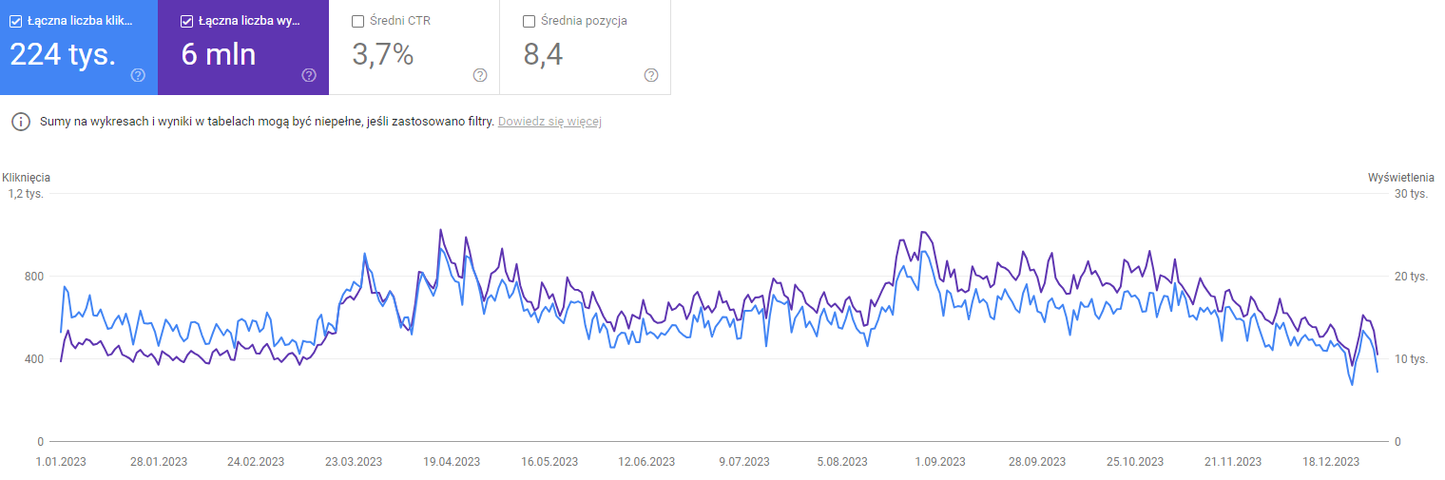Viewport: 1445px width, 480px height.
Task: Click the 8,4 average position value
Action: tap(543, 54)
